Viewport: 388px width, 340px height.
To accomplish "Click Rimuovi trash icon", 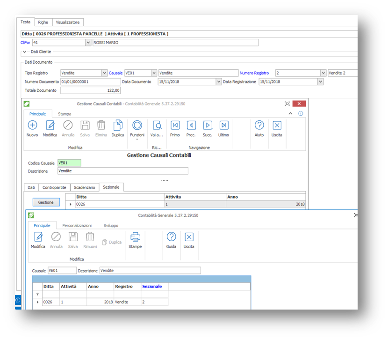I will (x=90, y=237).
